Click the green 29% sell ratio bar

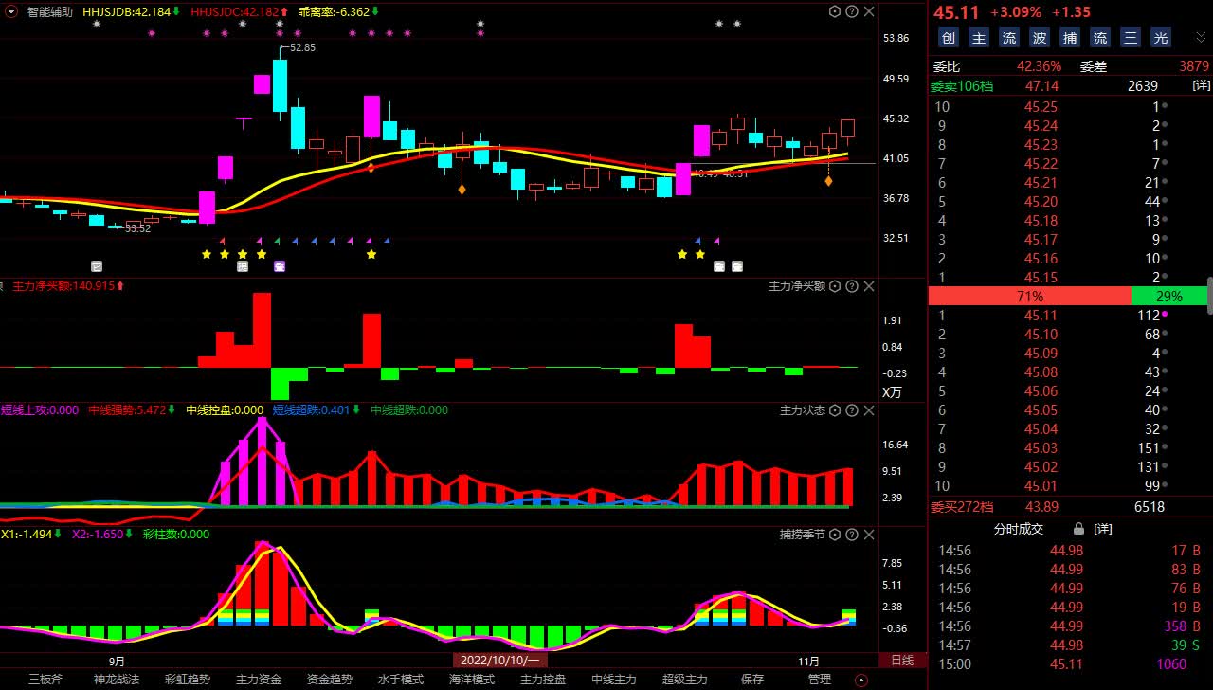coord(1169,296)
